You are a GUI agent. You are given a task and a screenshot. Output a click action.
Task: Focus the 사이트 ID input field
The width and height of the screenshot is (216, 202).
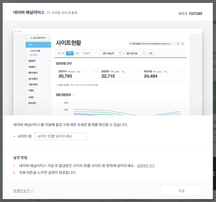tap(61, 136)
